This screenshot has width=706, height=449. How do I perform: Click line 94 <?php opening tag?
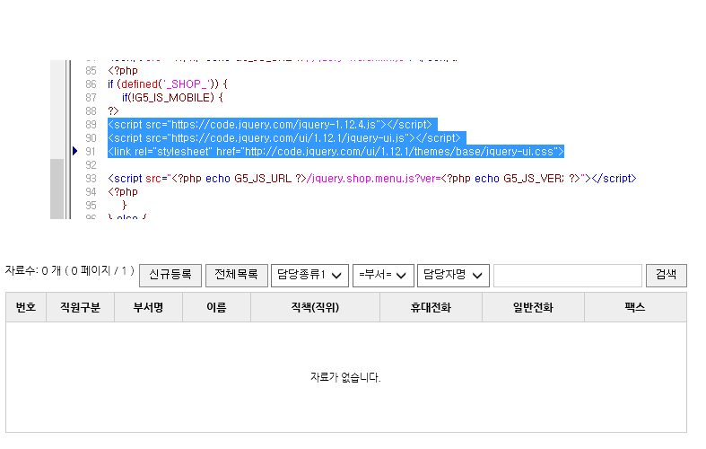tap(123, 192)
